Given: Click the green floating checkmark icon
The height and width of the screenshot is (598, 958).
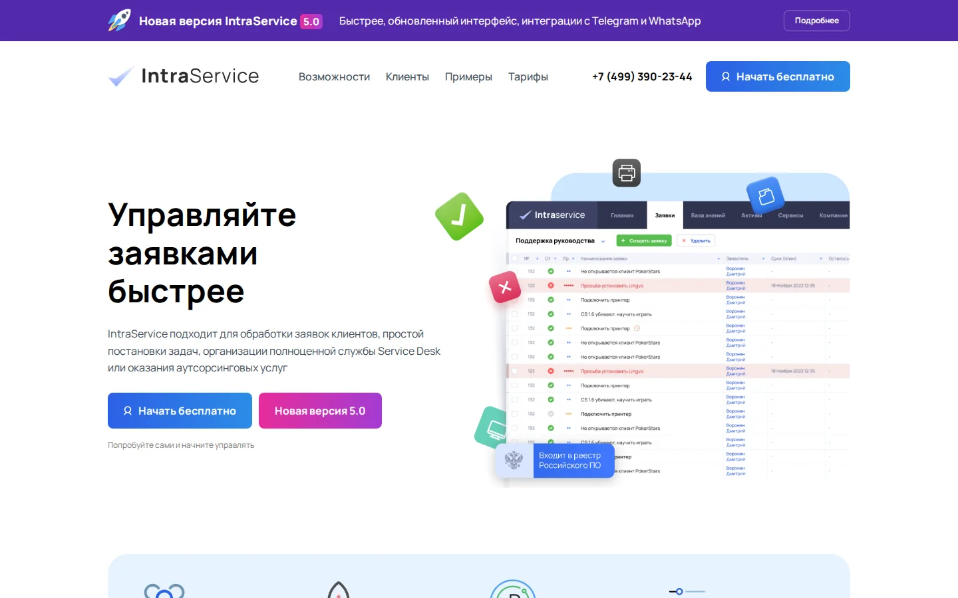Looking at the screenshot, I should [459, 217].
